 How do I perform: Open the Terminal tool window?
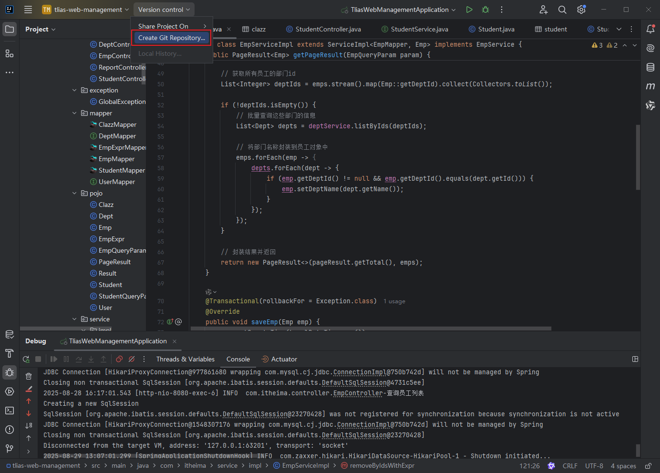10,411
